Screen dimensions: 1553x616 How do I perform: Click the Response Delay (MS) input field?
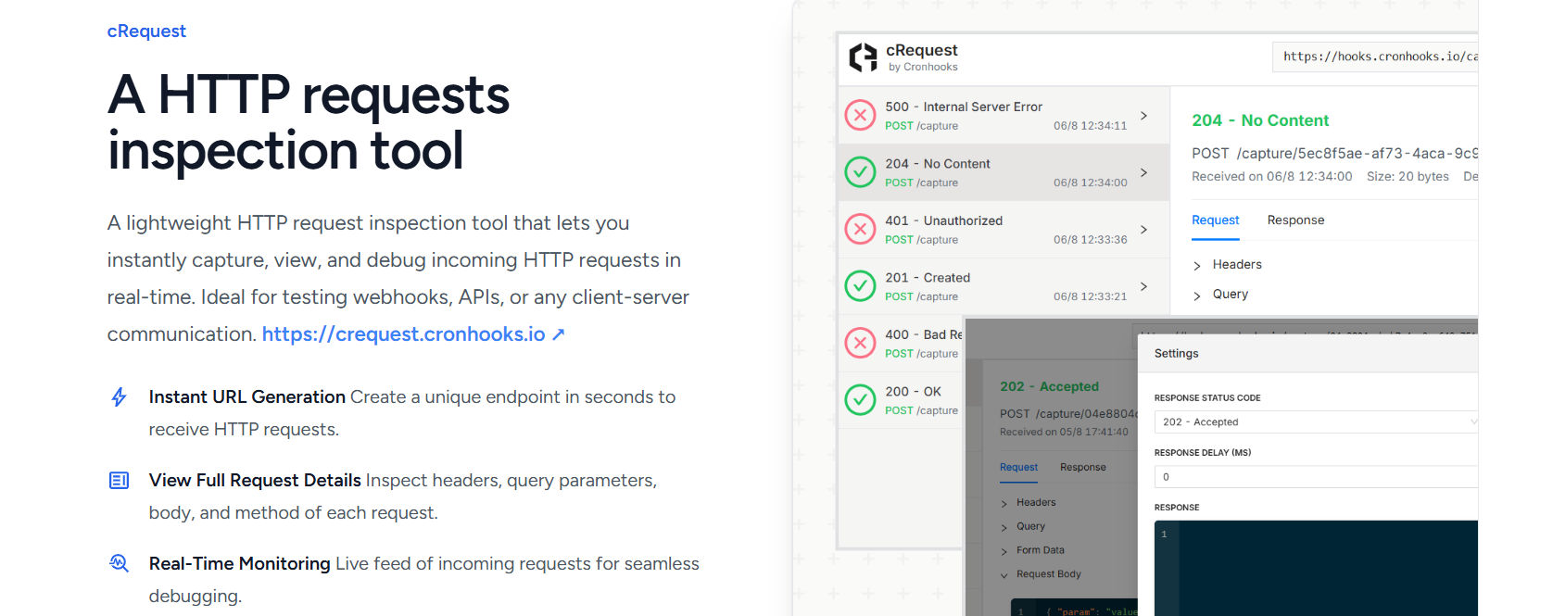point(1316,477)
